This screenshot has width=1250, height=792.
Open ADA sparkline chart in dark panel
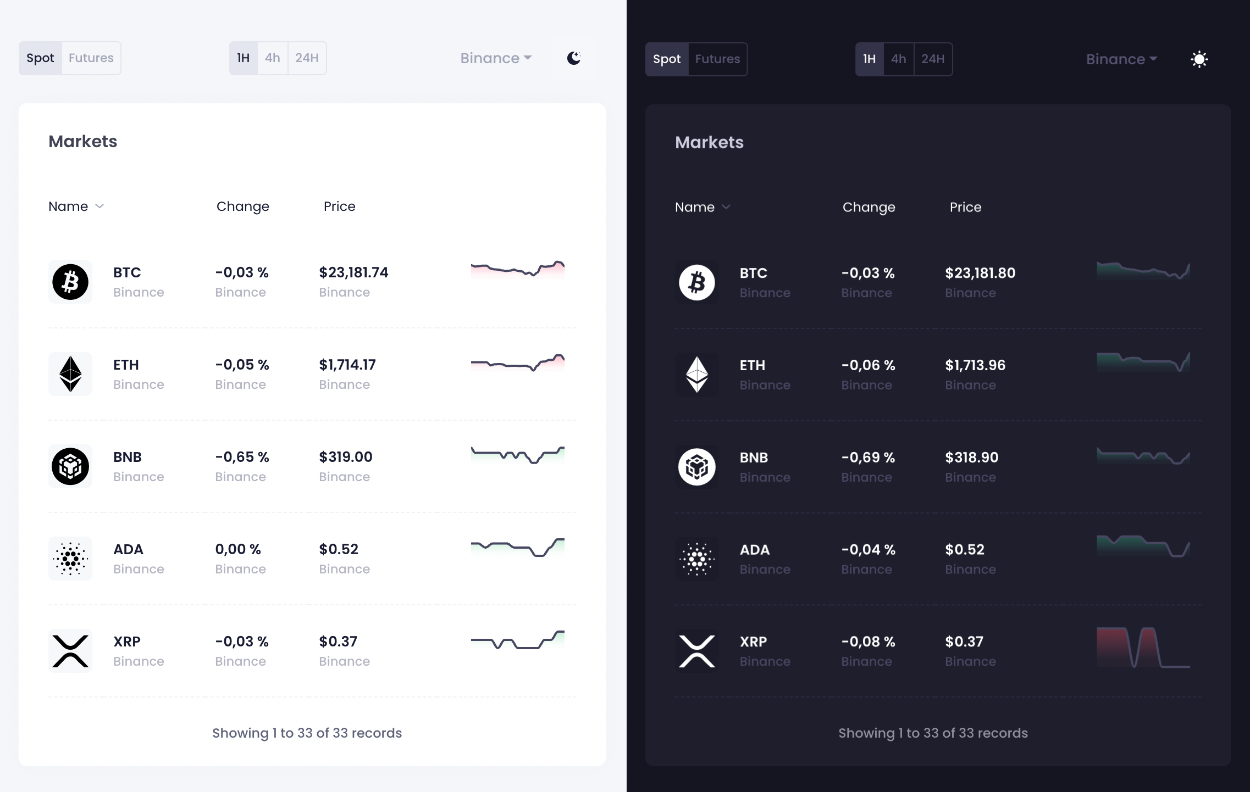(1143, 546)
